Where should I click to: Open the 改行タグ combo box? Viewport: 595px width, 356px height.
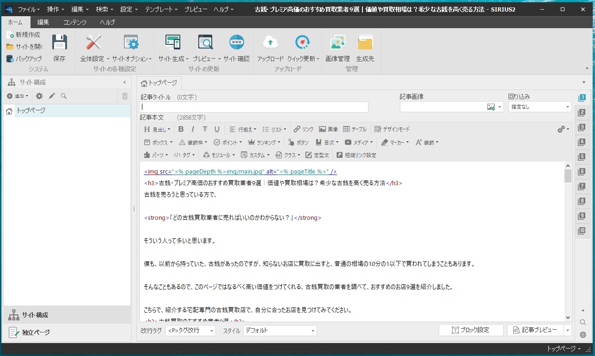tap(190, 331)
